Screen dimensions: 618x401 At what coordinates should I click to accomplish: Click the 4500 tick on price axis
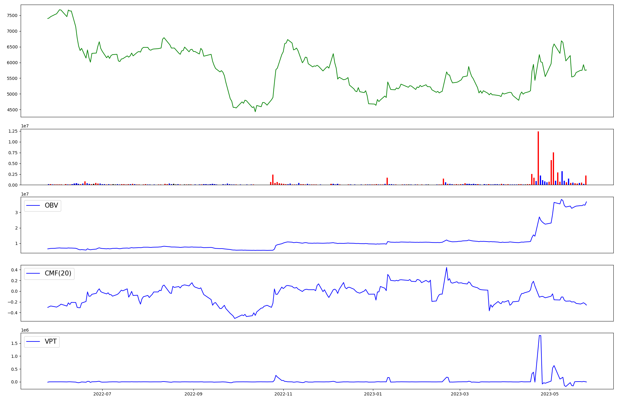12,110
